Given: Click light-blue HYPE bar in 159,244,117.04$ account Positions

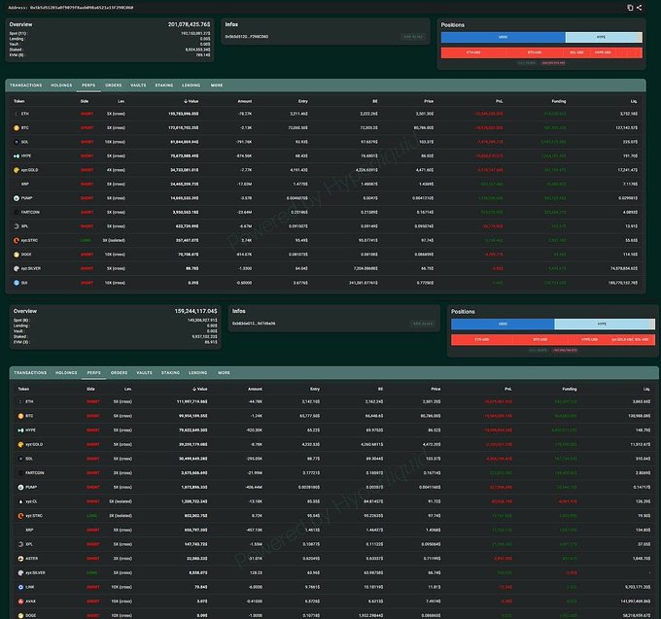Looking at the screenshot, I should 602,324.
